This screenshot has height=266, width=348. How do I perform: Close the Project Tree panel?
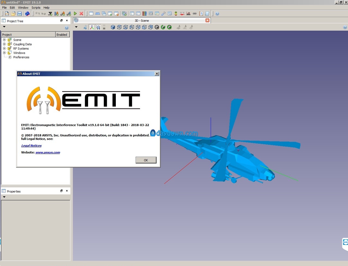point(67,21)
